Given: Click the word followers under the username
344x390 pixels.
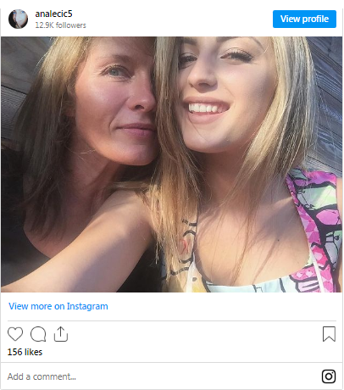Looking at the screenshot, I should click(x=71, y=25).
